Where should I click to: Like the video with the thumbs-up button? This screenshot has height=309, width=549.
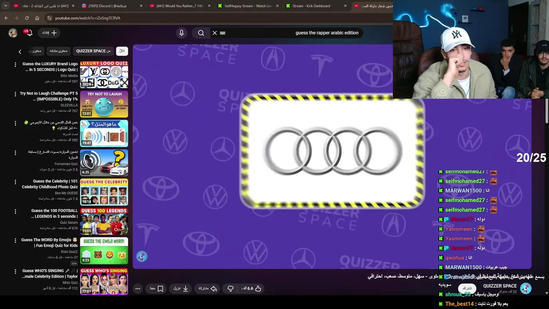coord(251,288)
